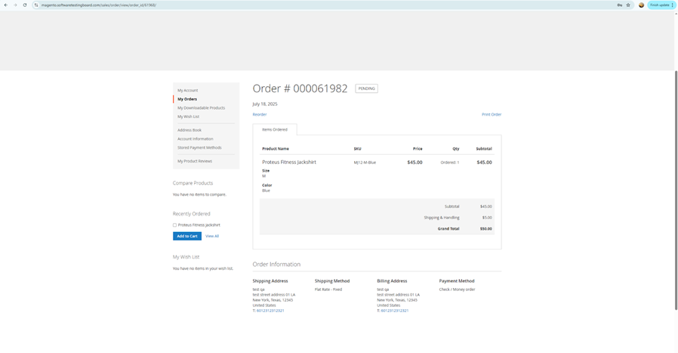Screen dimensions: 678x353
Task: Reload the current page
Action: pyautogui.click(x=25, y=5)
